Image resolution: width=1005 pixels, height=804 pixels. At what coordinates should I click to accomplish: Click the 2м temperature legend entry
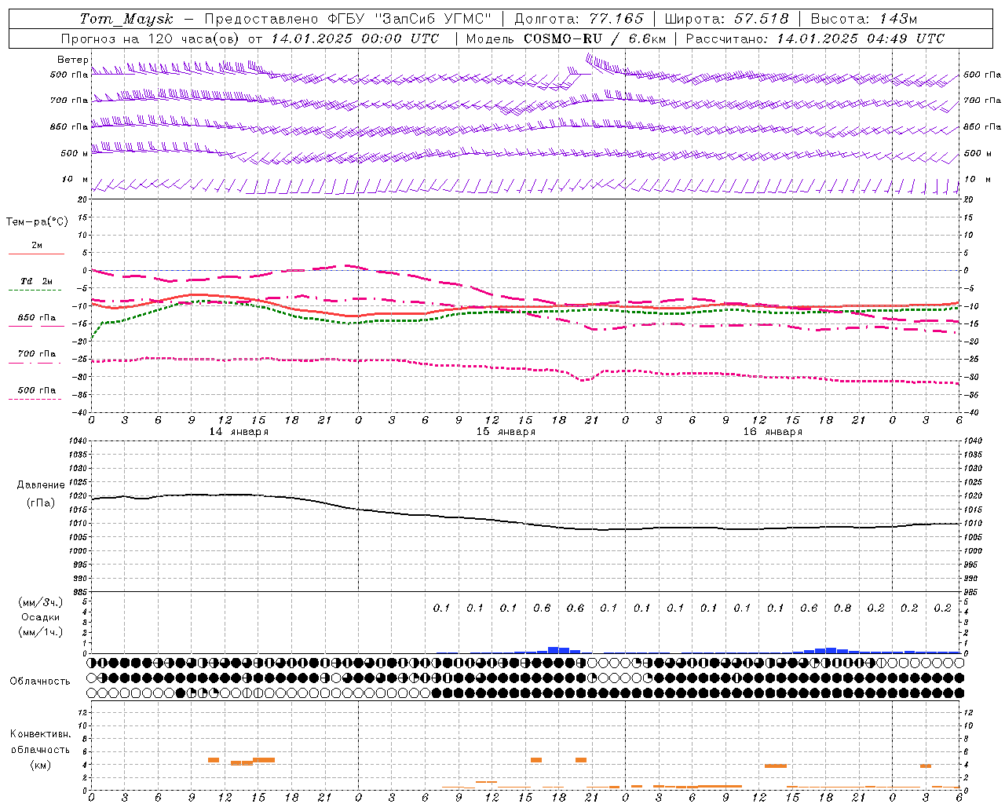[x=37, y=245]
